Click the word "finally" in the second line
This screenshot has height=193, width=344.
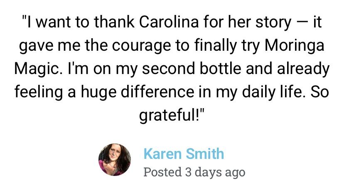(216, 45)
